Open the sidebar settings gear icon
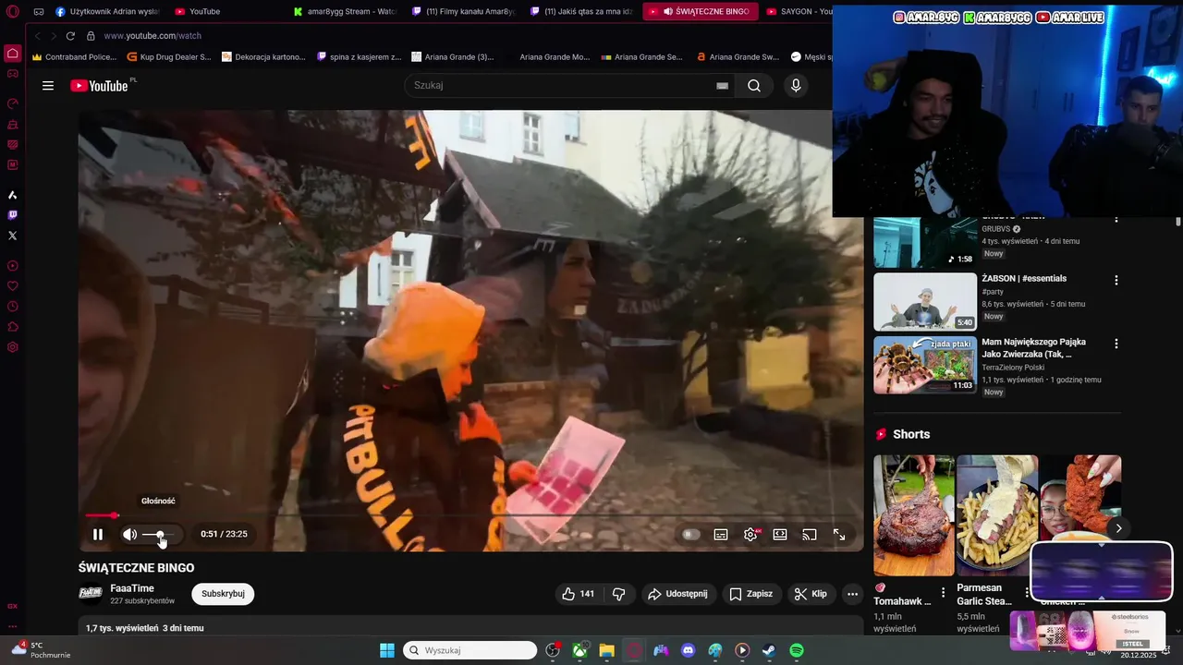This screenshot has width=1183, height=665. [13, 347]
